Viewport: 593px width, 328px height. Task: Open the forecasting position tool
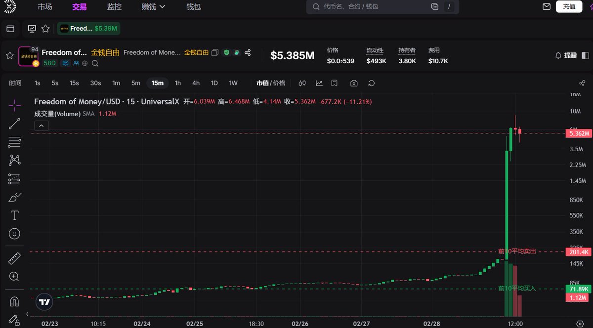click(15, 178)
